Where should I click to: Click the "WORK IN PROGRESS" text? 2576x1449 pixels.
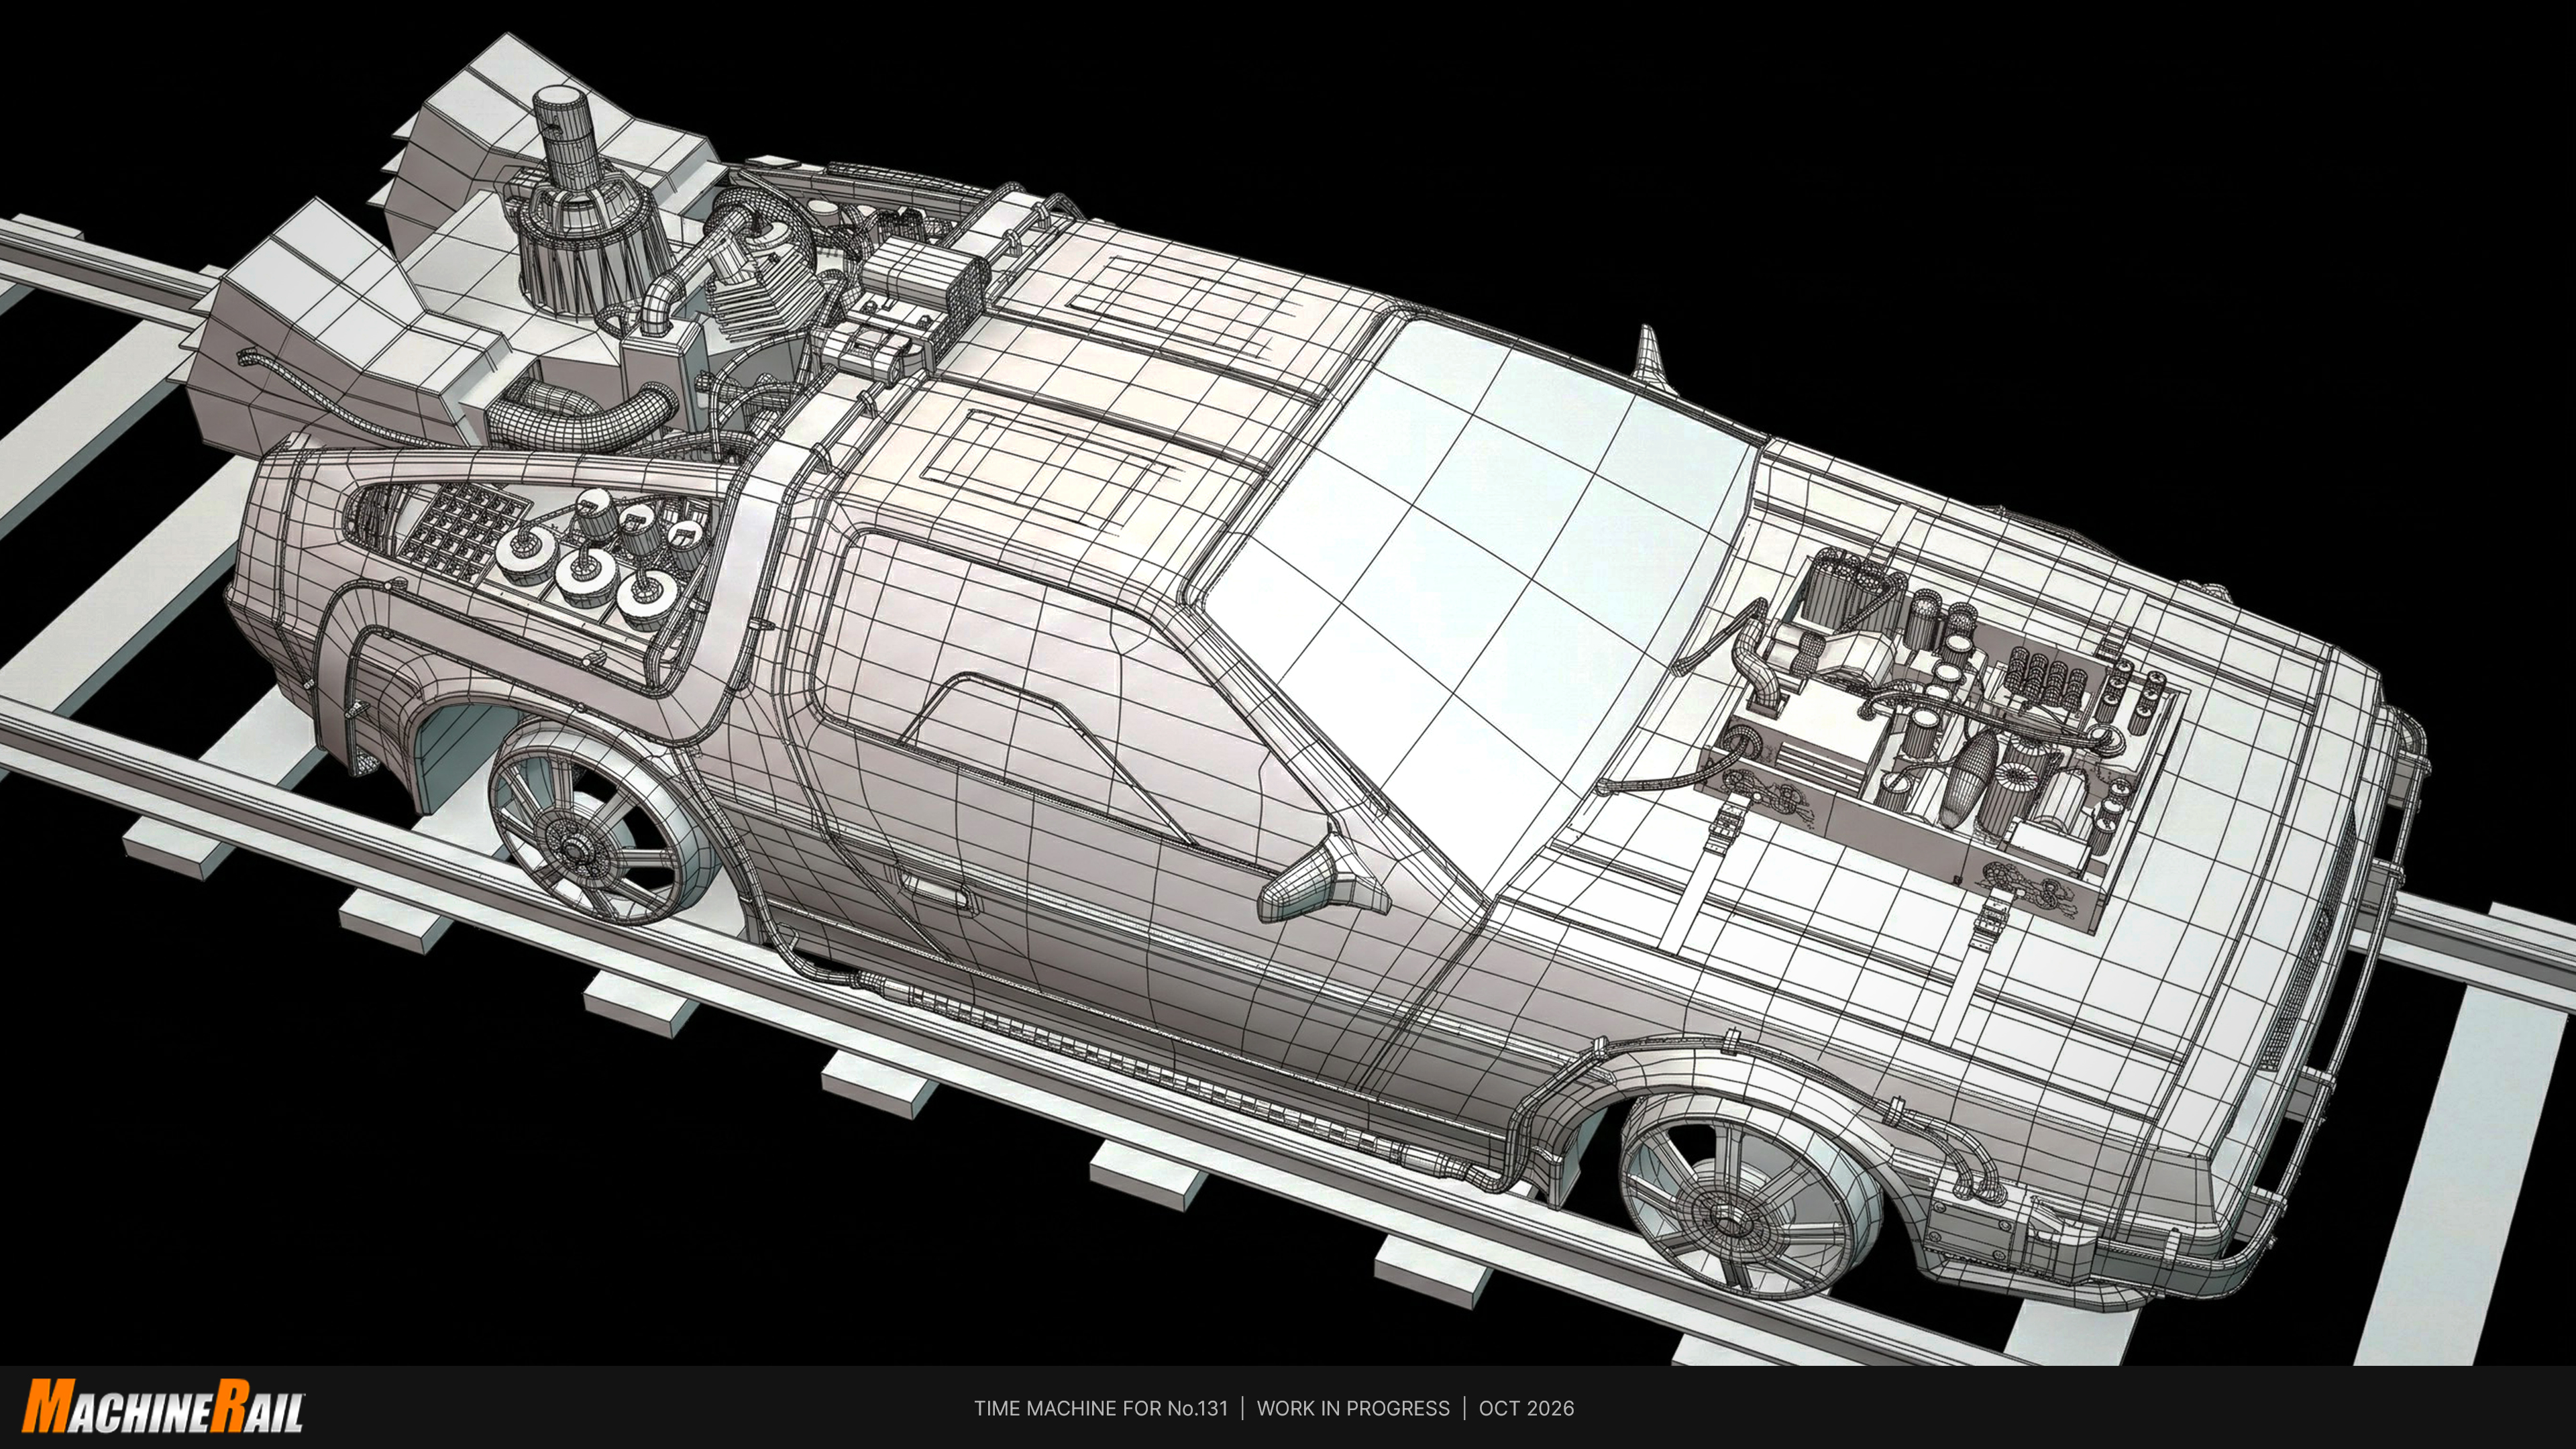[x=1353, y=1408]
